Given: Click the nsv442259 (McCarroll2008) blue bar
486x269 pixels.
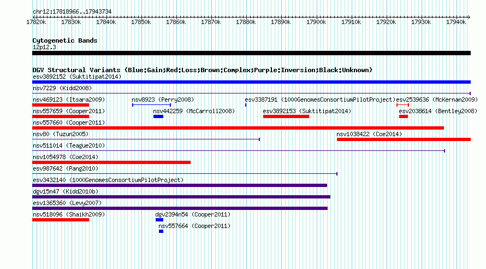Looking at the screenshot, I should (158, 116).
